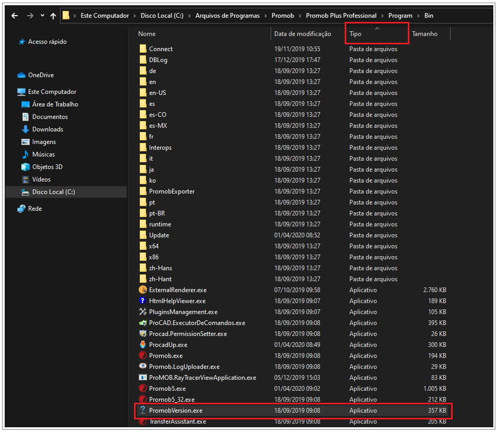Select the zh-Hant folder name
The height and width of the screenshot is (433, 498).
click(x=160, y=279)
